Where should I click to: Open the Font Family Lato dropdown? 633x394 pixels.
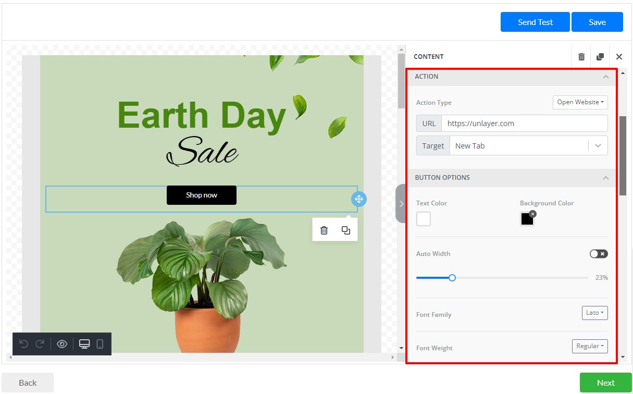pos(594,313)
